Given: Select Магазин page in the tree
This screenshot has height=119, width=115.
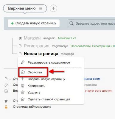Looking at the screenshot, I should coord(32,38).
